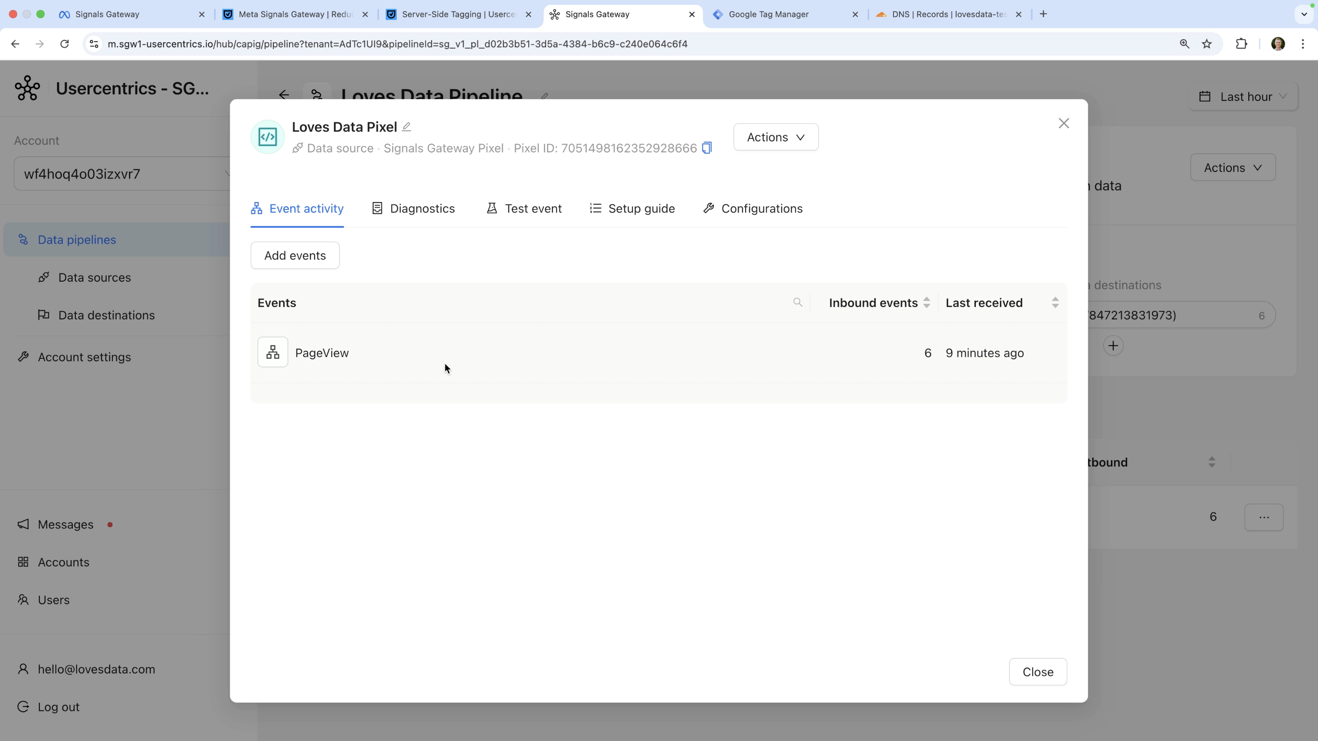Click the Add events button
Screen dimensions: 1318x741
click(x=295, y=256)
